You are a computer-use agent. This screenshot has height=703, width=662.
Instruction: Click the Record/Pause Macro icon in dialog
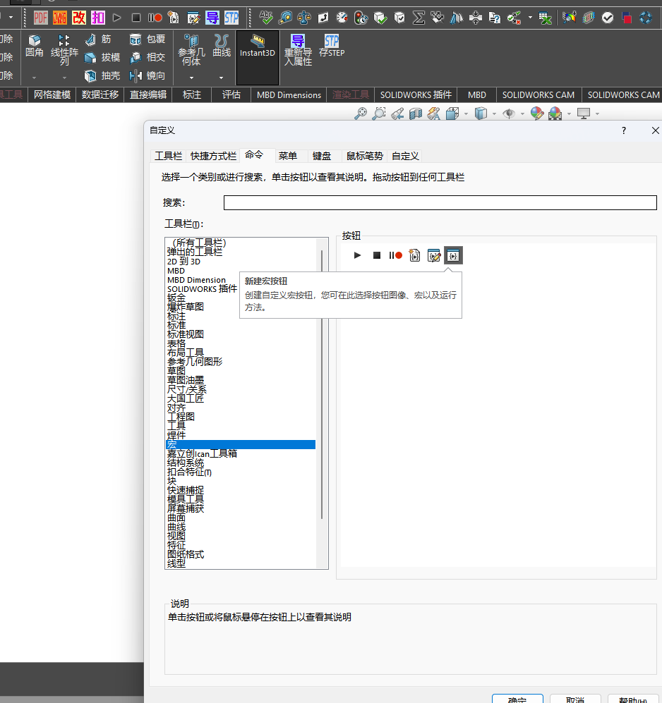point(395,255)
